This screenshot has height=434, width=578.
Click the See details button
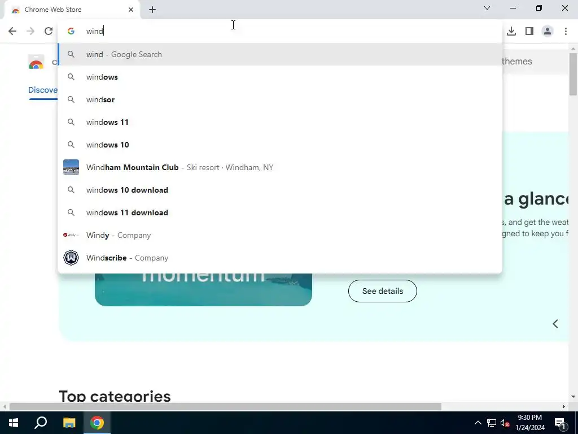tap(382, 291)
